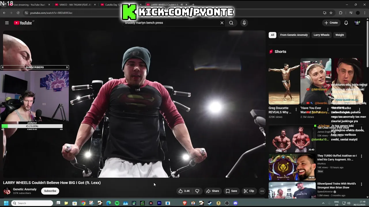Viewport: 369px width, 207px height.
Task: Open the YouTube account avatar menu
Action: point(357,23)
